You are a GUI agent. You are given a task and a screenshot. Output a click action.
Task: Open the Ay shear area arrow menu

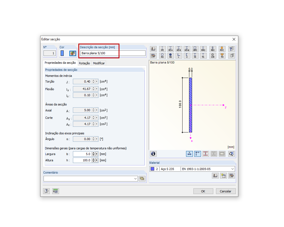[x=97, y=118]
